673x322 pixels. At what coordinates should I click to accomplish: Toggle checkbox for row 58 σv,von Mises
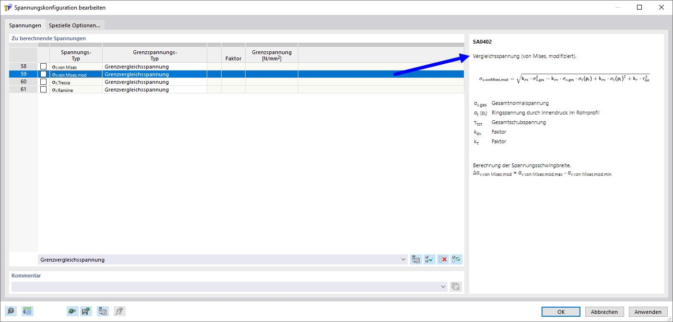point(44,67)
